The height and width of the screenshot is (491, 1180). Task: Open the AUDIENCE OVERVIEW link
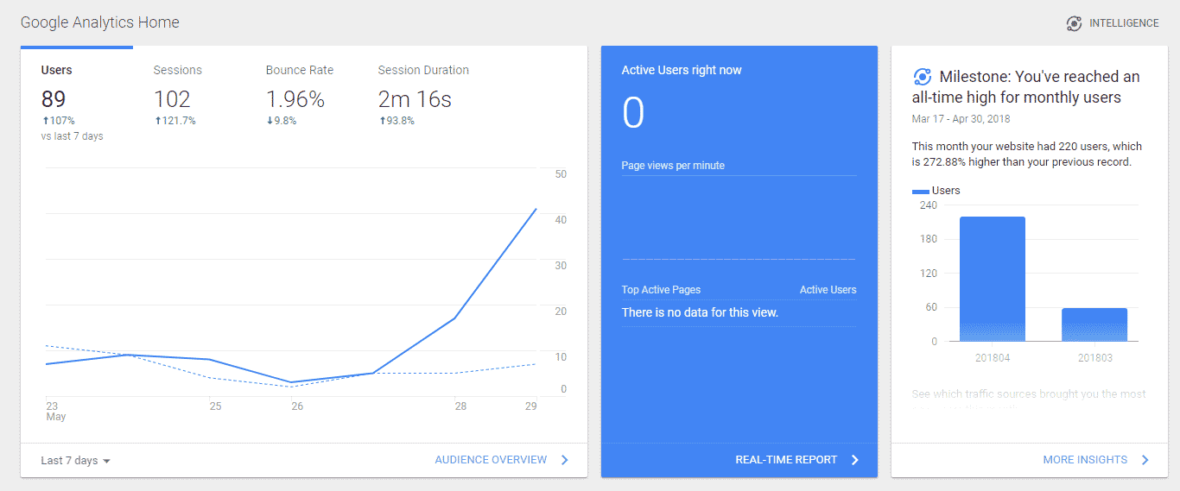click(x=491, y=460)
